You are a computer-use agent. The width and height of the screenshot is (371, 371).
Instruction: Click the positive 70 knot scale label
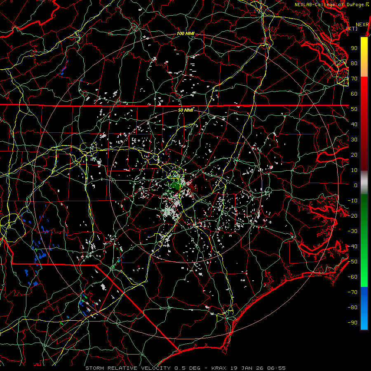tap(354, 79)
